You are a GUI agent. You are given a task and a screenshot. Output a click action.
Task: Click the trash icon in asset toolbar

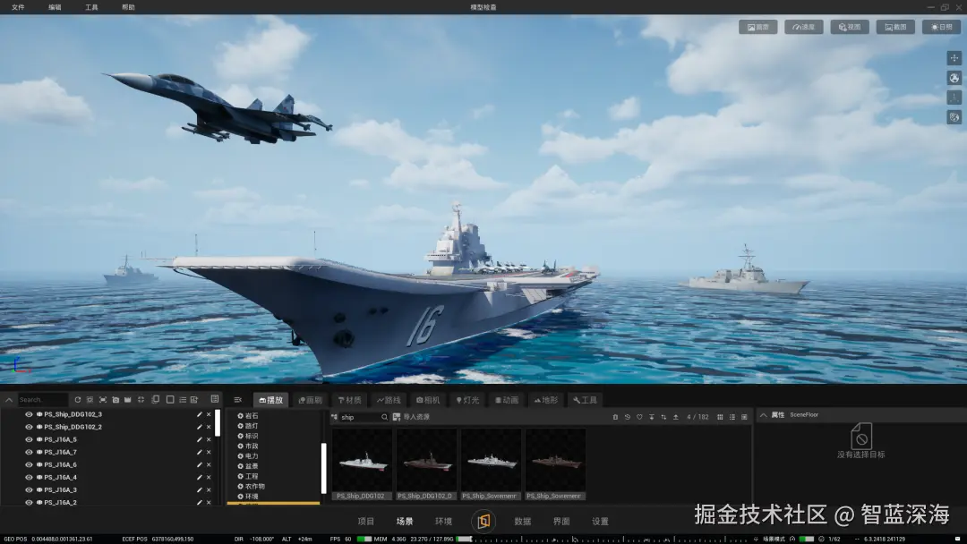pyautogui.click(x=615, y=417)
